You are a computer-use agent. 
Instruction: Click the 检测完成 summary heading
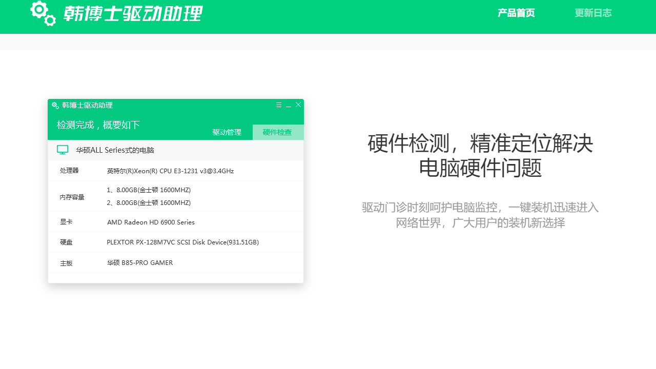coord(98,125)
